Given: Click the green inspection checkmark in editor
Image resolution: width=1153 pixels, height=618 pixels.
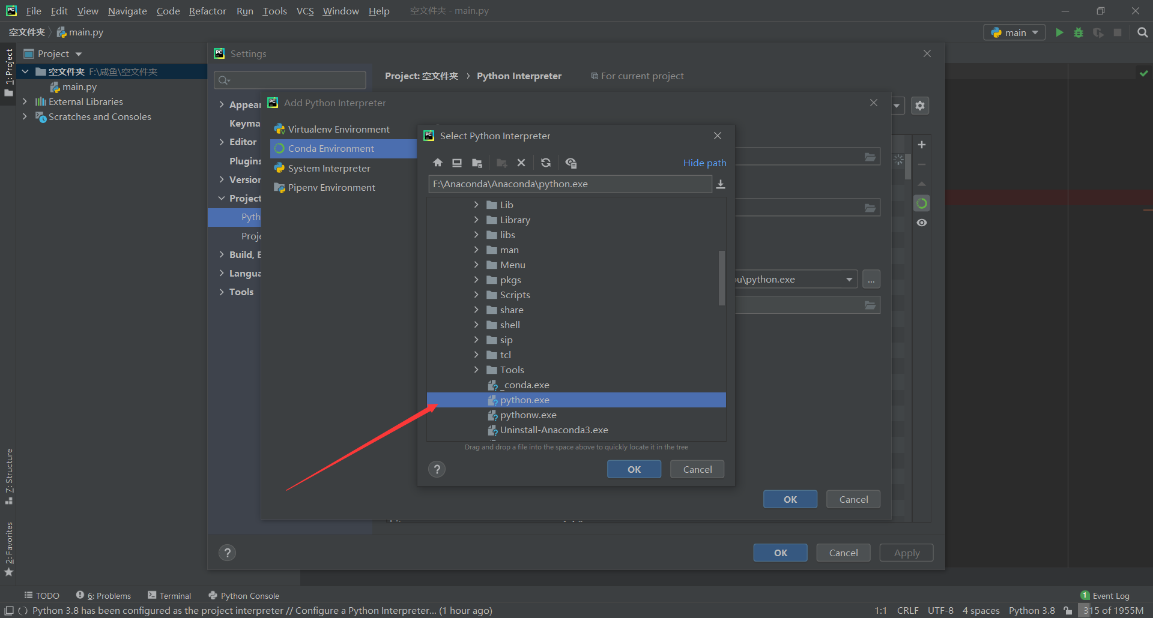Looking at the screenshot, I should tap(1143, 73).
